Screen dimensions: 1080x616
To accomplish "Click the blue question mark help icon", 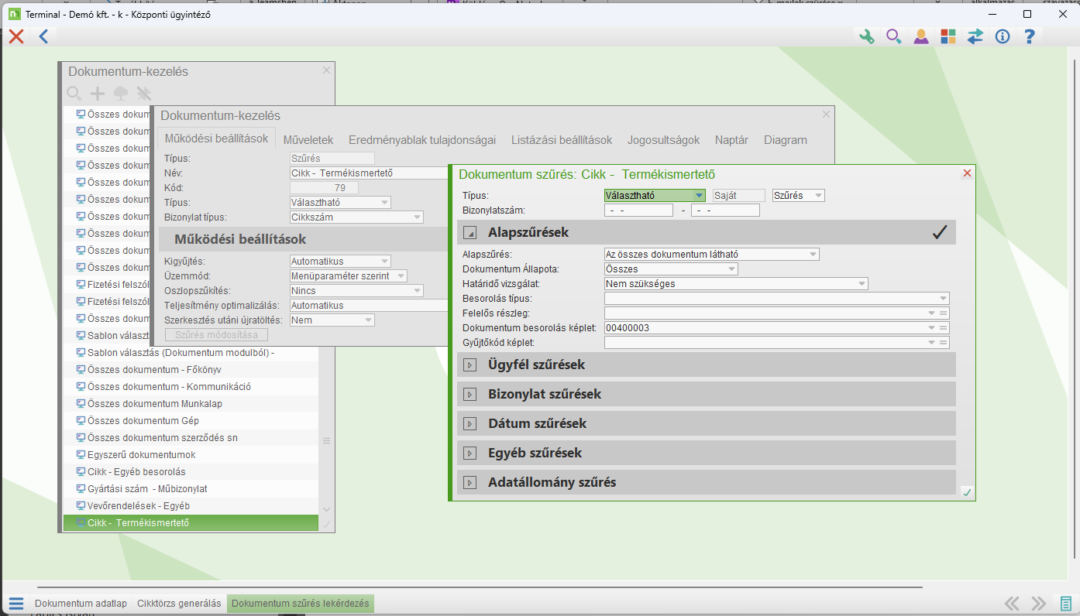I will coord(1029,36).
